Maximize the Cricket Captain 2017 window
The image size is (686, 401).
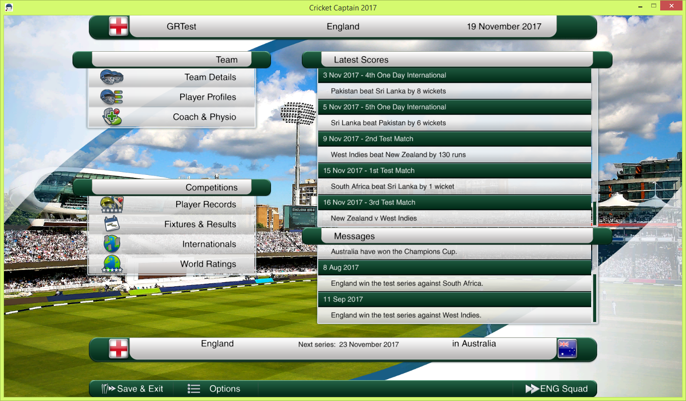click(x=654, y=6)
